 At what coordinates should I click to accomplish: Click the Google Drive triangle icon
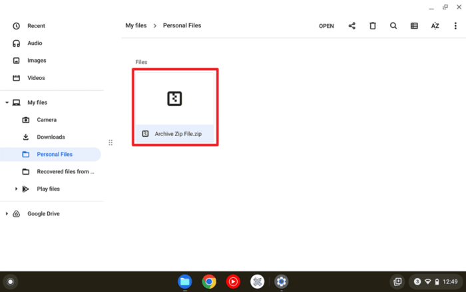(17, 214)
